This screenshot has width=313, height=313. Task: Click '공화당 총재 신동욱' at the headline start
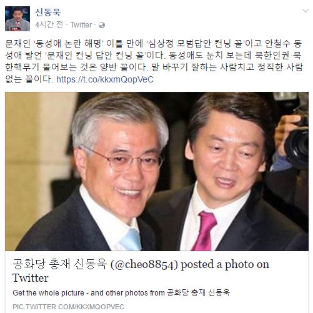point(59,264)
